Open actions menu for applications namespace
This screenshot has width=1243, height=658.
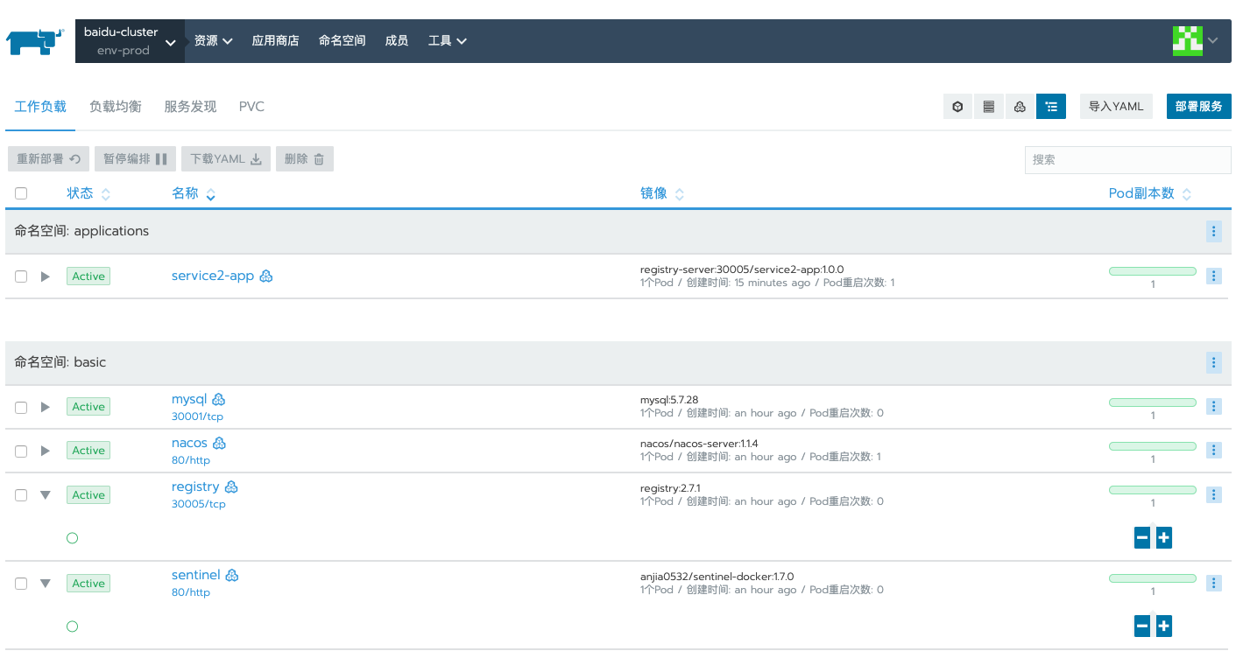click(1214, 231)
